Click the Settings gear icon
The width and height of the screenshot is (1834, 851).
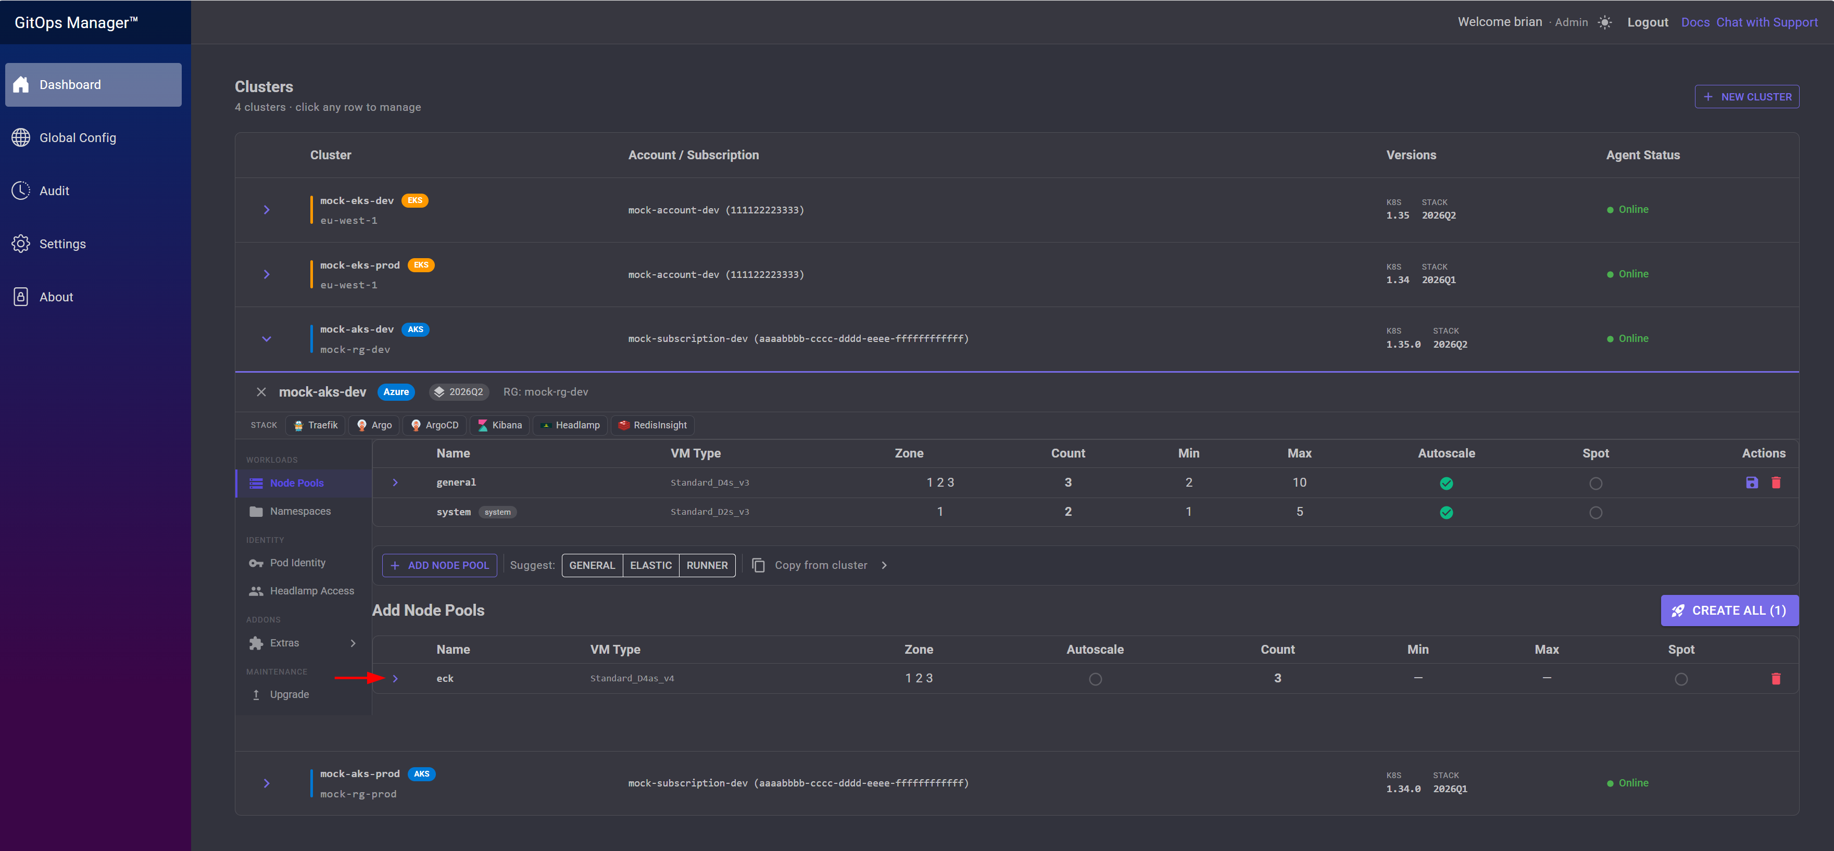[21, 244]
